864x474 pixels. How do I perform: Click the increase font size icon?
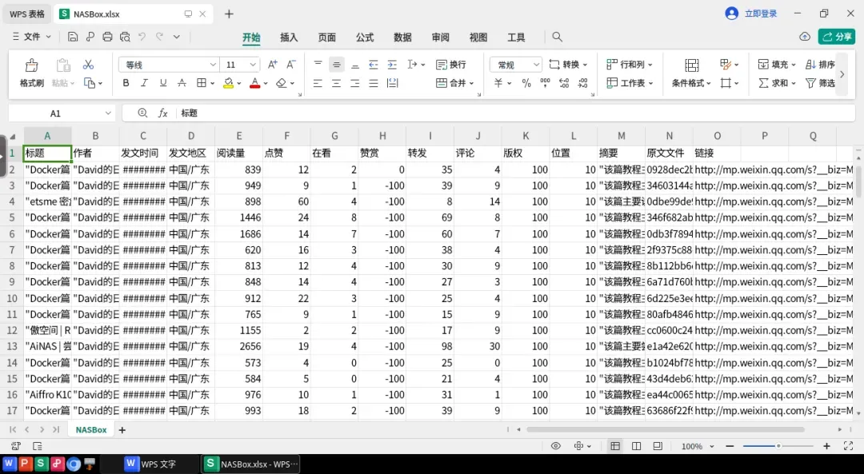pos(272,65)
